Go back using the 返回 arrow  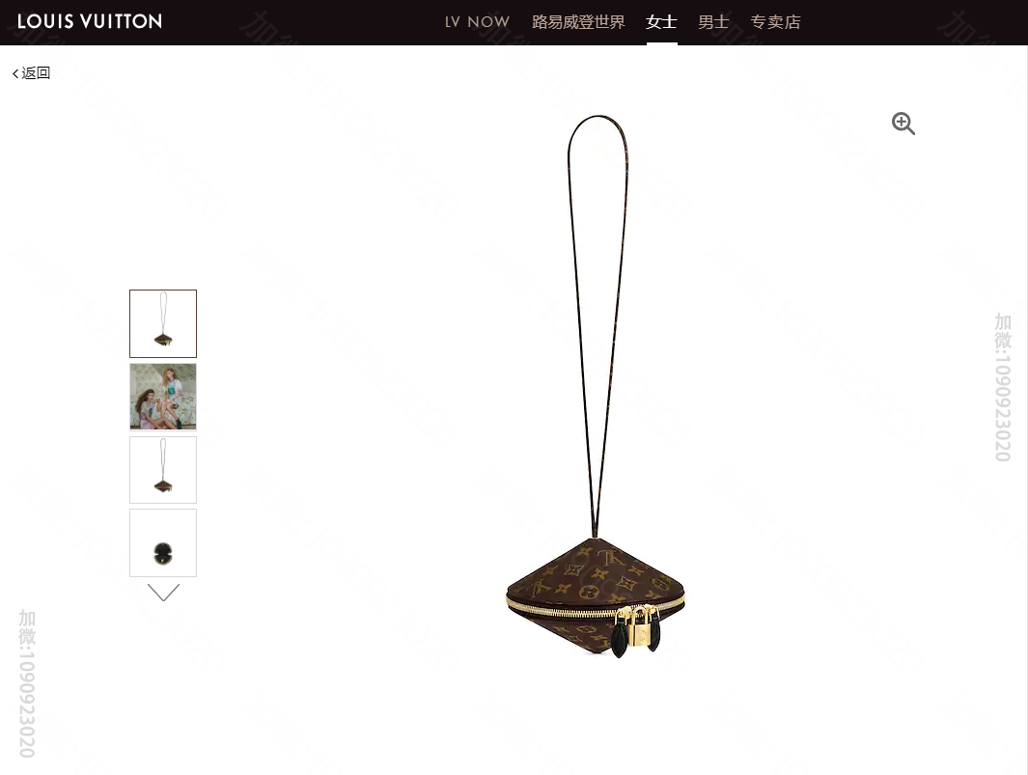tap(15, 73)
